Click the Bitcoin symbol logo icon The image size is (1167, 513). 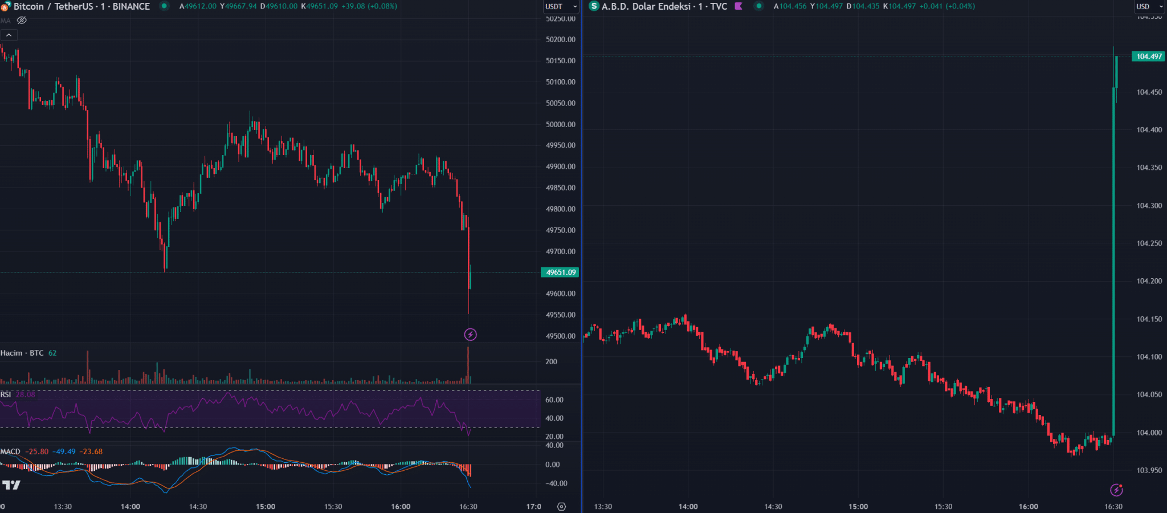coord(5,7)
